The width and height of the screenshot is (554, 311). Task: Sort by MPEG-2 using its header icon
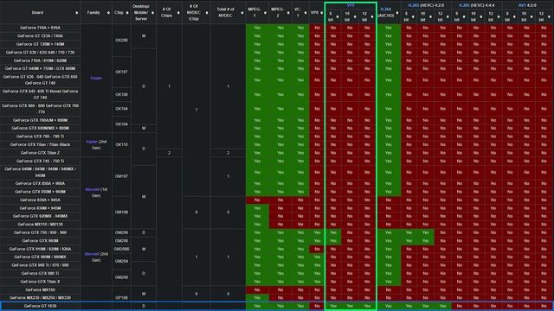click(x=288, y=13)
